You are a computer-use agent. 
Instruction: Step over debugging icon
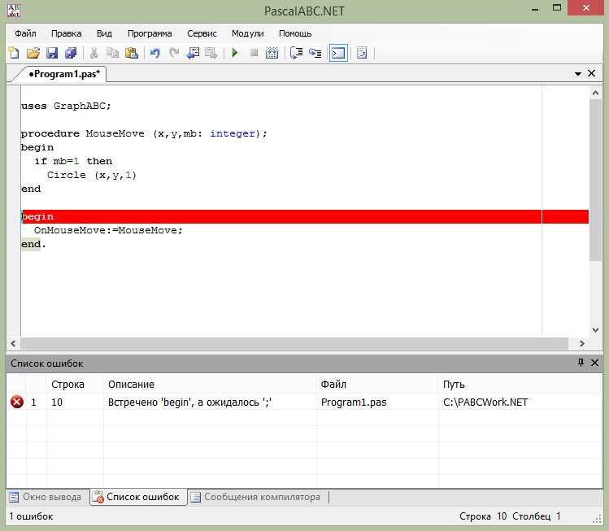296,53
